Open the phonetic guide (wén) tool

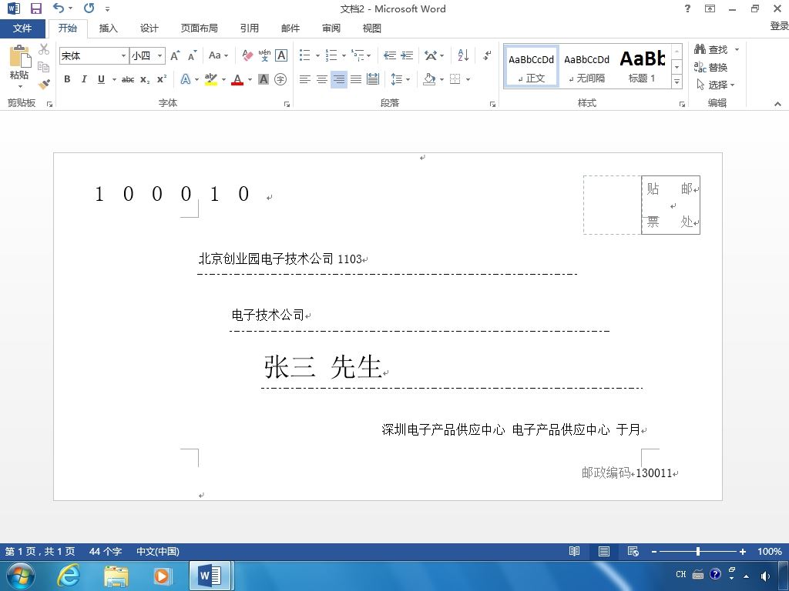(264, 55)
